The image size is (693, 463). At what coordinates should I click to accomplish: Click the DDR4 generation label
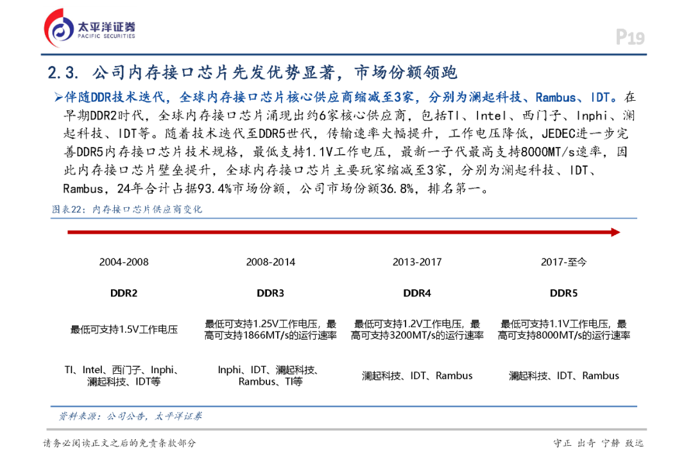pyautogui.click(x=417, y=293)
